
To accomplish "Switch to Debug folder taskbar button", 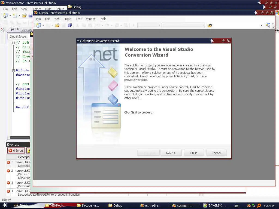I will tap(115, 205).
